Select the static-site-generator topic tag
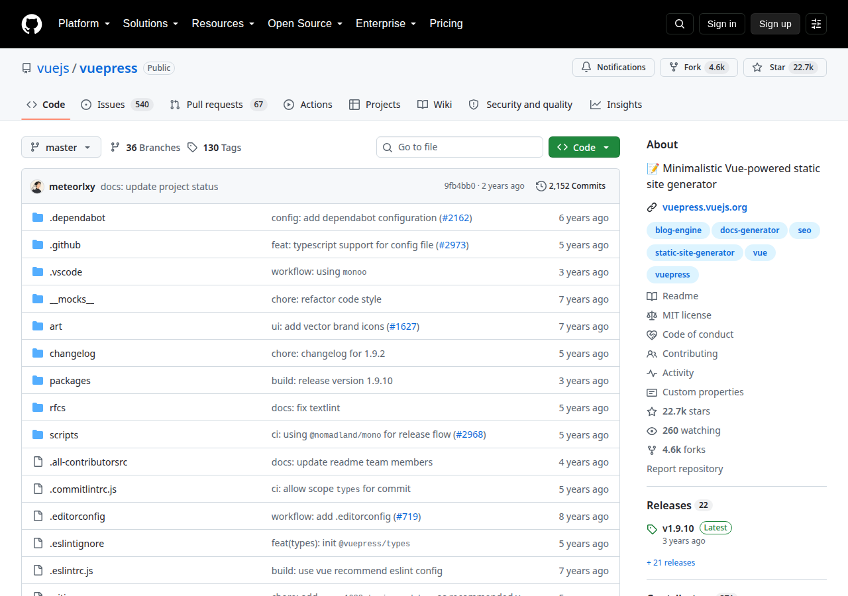This screenshot has width=848, height=596. [x=694, y=253]
